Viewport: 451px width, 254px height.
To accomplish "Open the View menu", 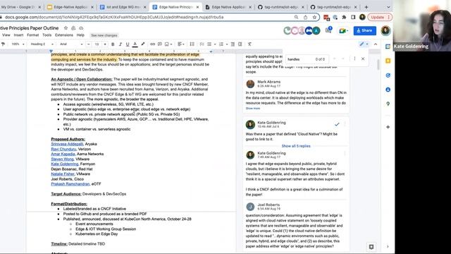I will (x=6, y=35).
